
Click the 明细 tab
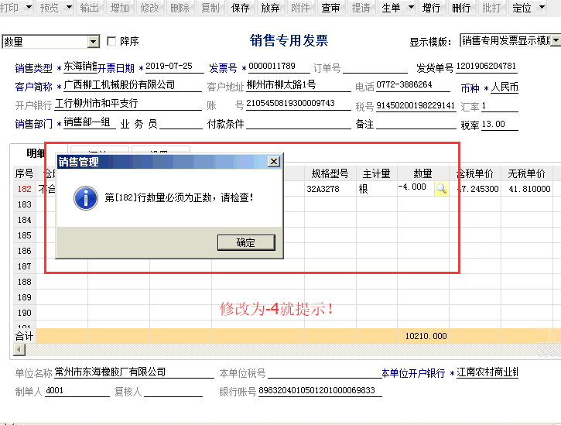[36, 153]
